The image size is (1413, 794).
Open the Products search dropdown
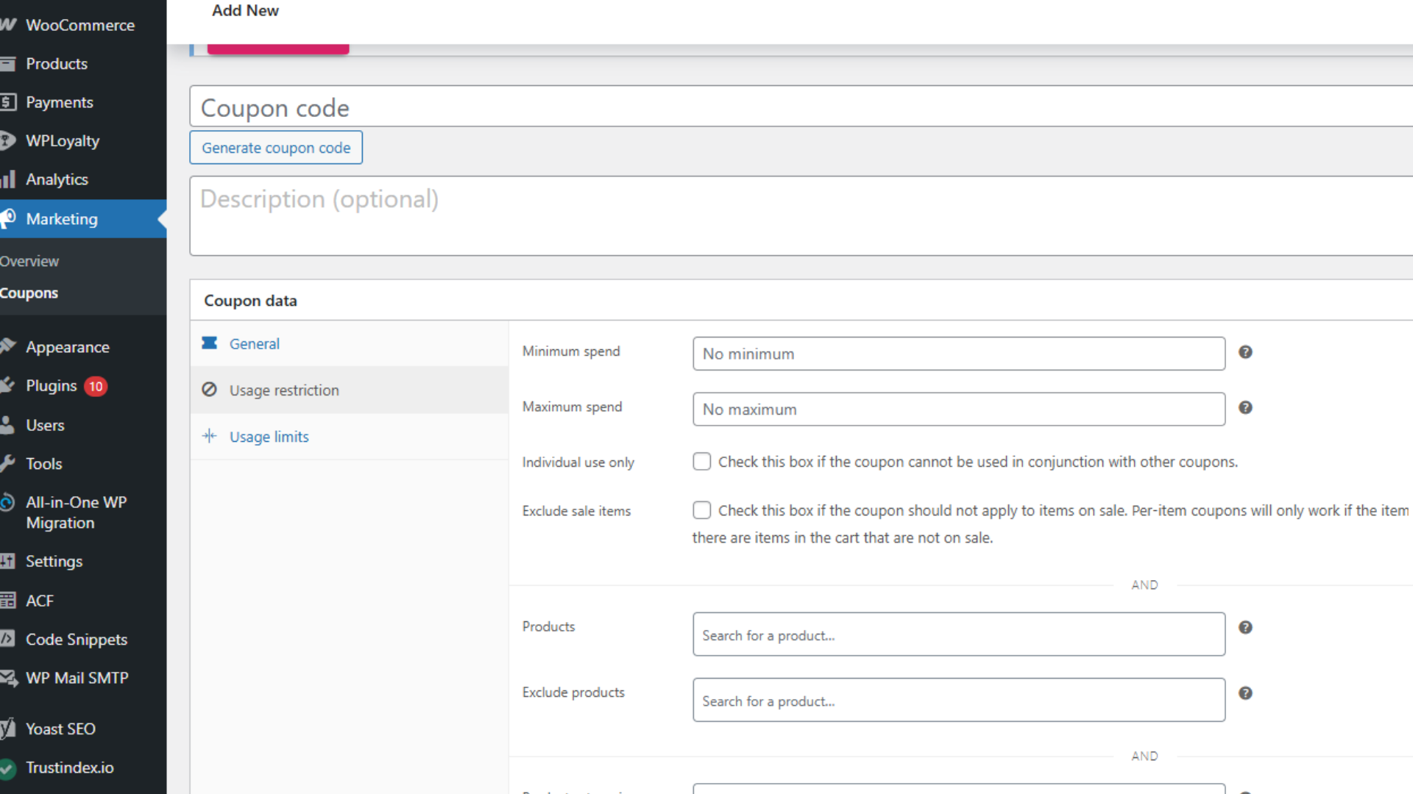click(958, 635)
